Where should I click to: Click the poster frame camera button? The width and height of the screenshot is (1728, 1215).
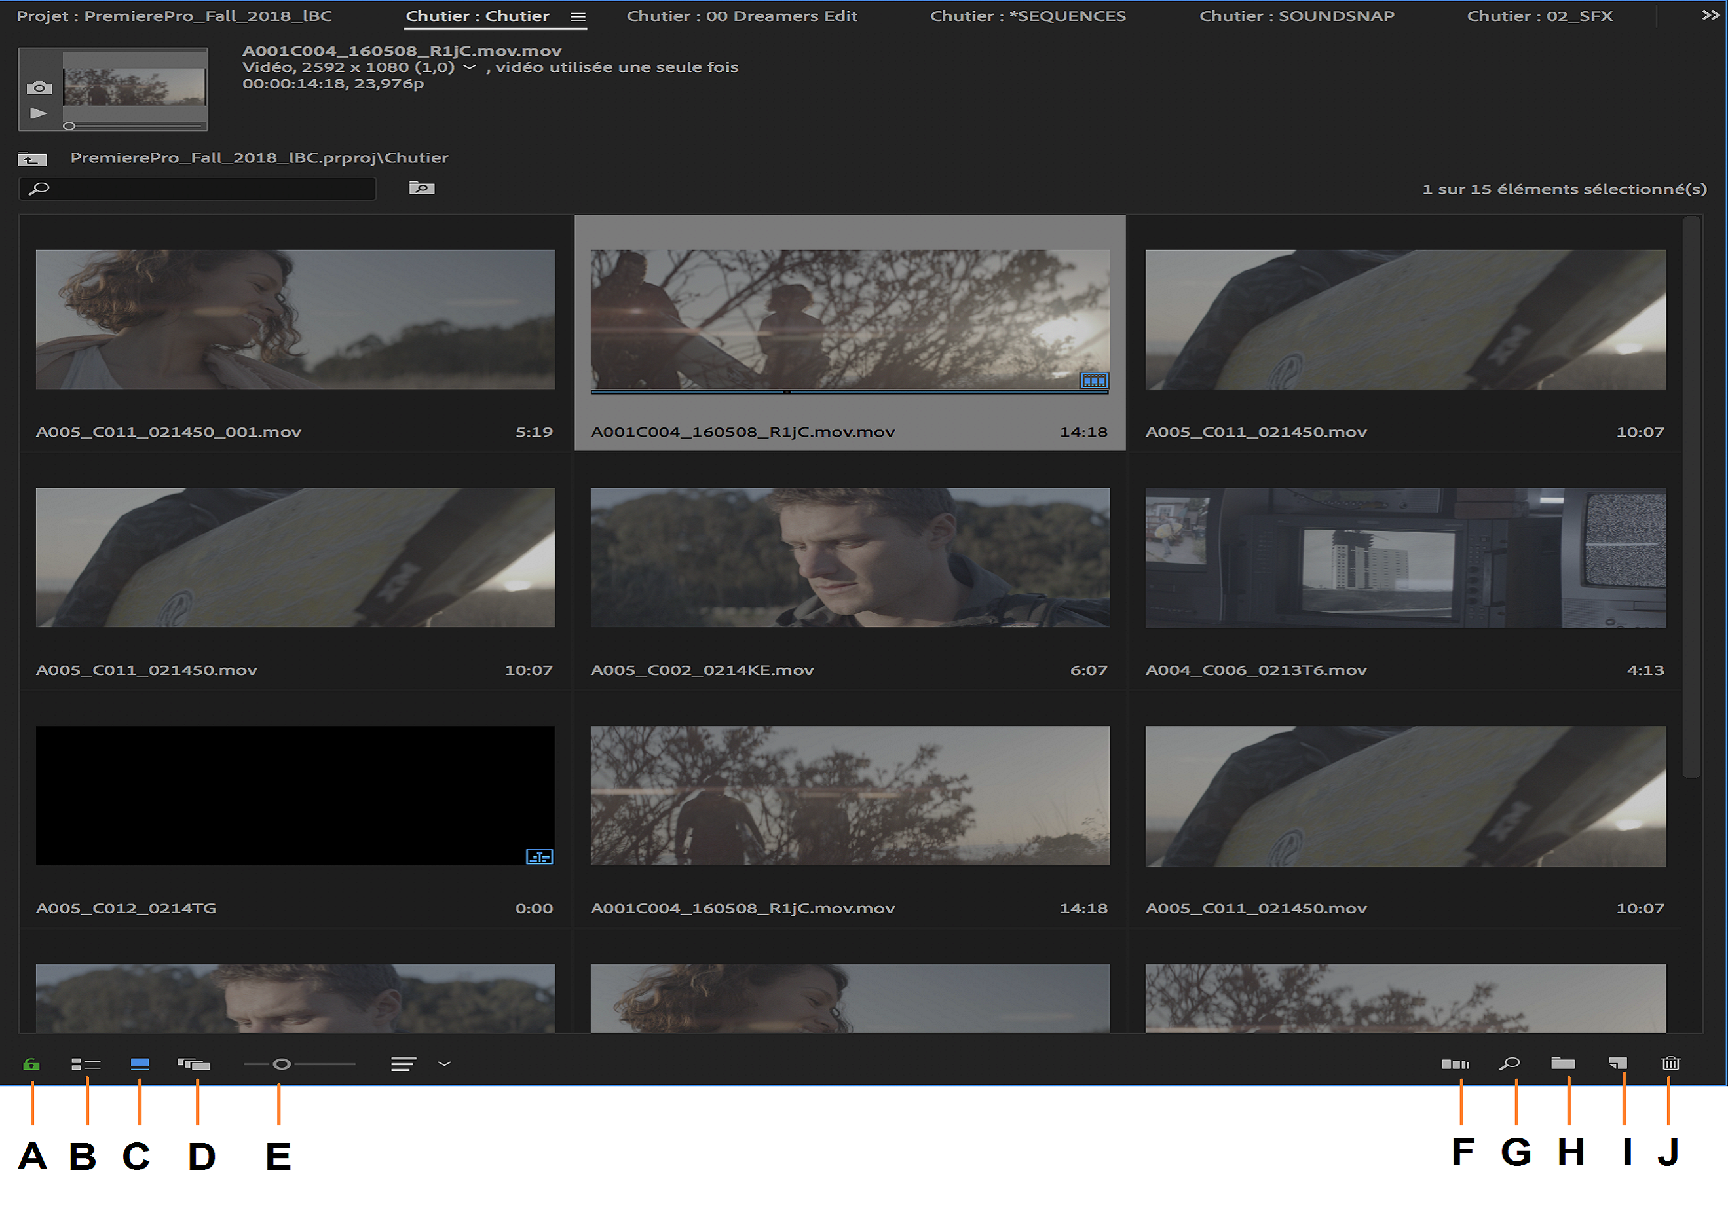(39, 88)
